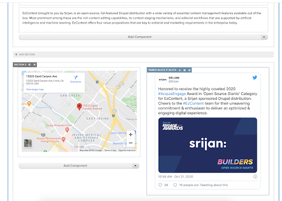The image size is (282, 201).
Task: Remove Section 2 with its X icon
Action: (34, 65)
